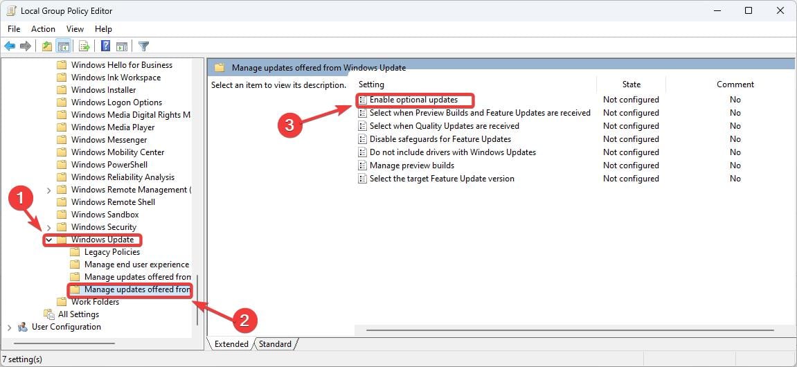Viewport: 797px width, 367px height.
Task: Select Windows Remote Shell folder
Action: tap(113, 202)
